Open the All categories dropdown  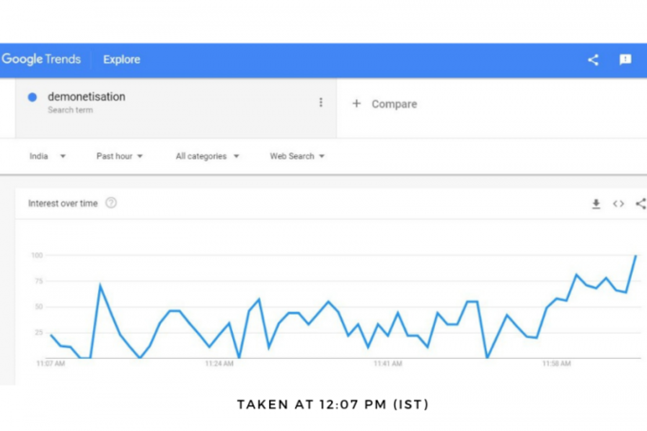[x=207, y=156]
